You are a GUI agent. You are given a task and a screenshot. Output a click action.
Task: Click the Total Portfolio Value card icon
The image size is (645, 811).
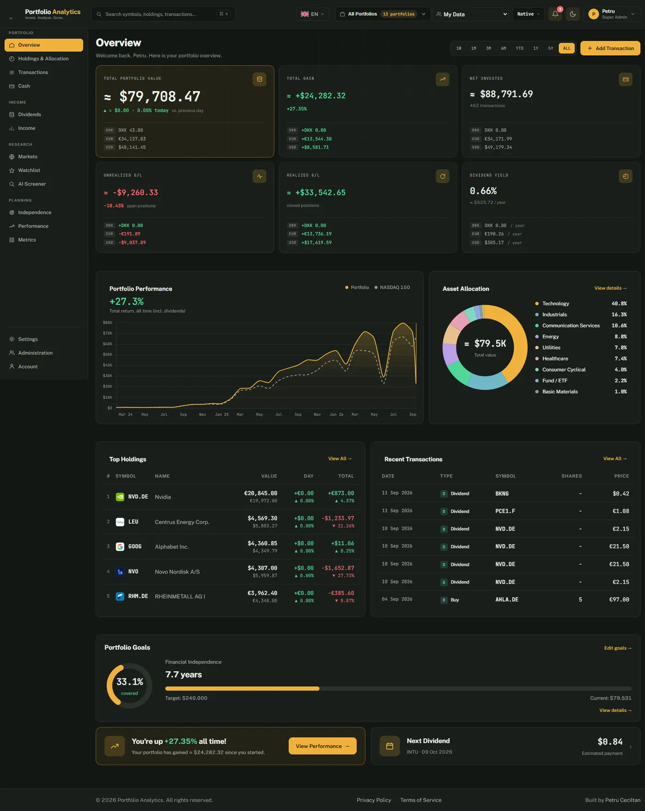(x=259, y=79)
